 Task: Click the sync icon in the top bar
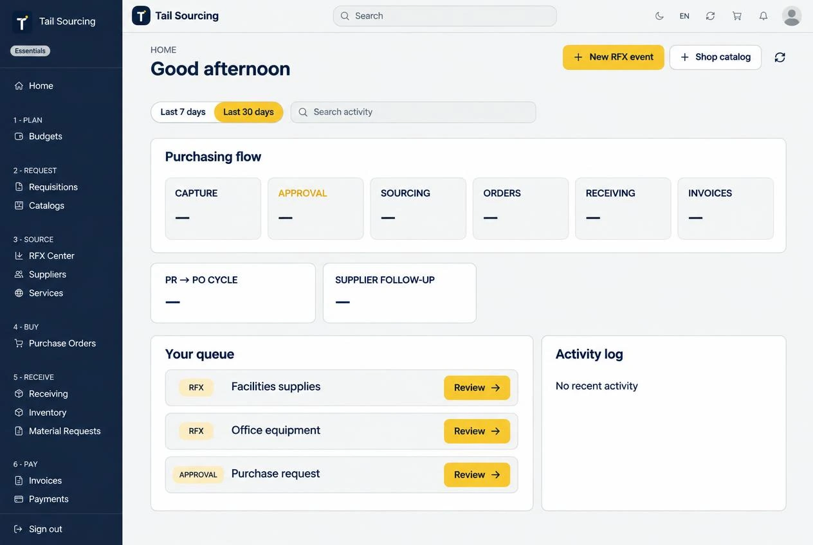coord(710,16)
